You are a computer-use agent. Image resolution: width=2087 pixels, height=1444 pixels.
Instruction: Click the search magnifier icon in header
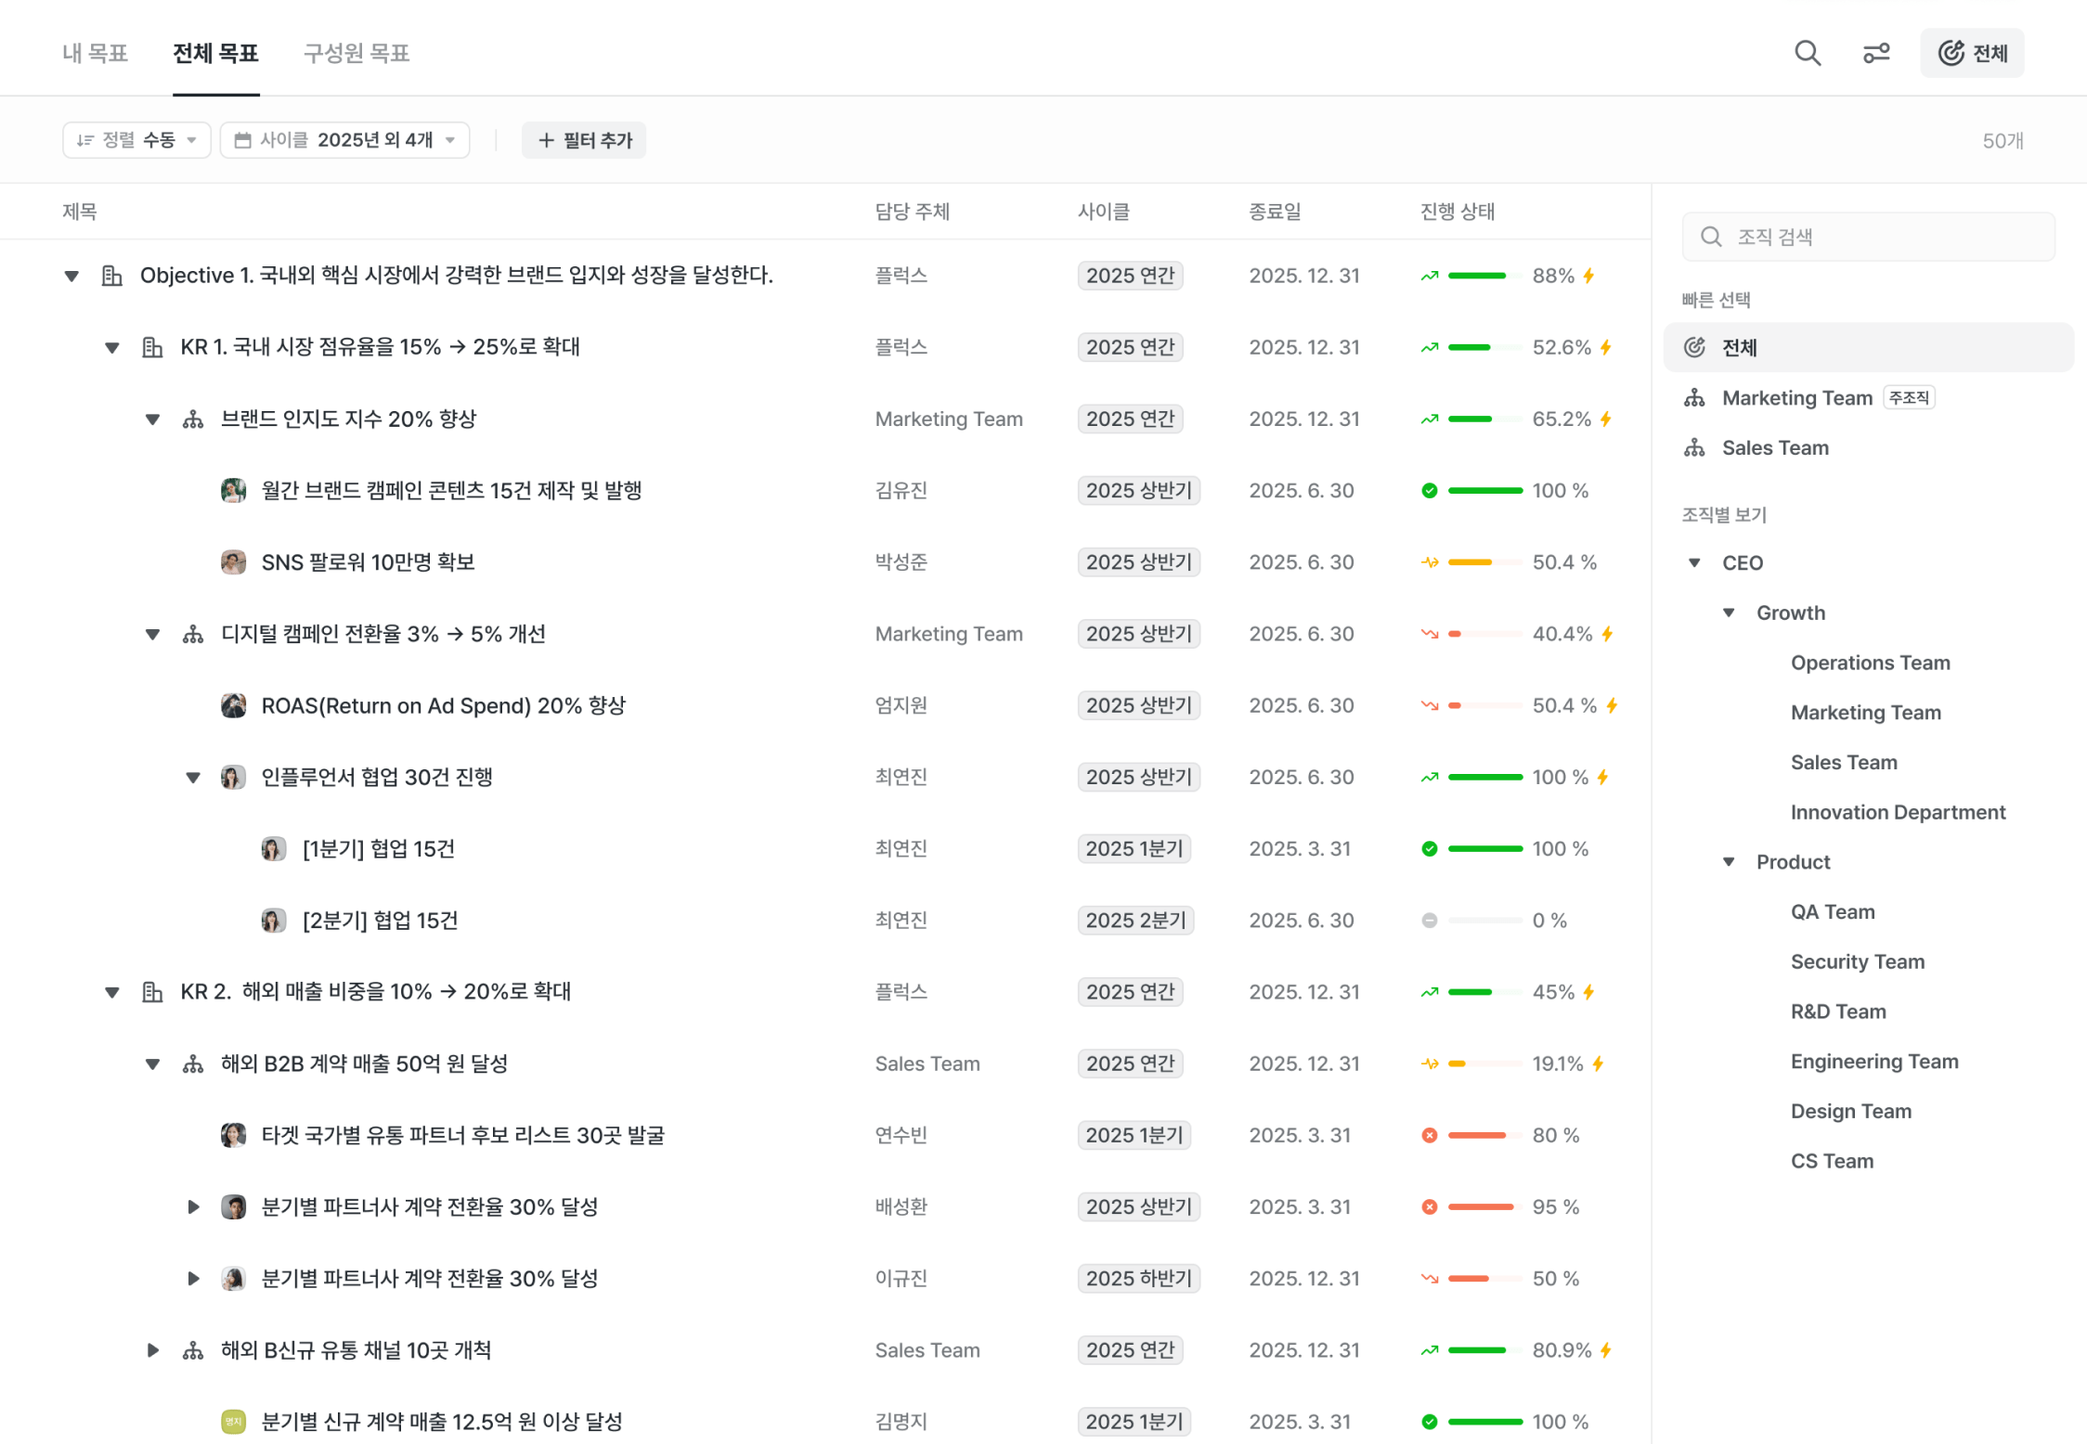[1807, 53]
